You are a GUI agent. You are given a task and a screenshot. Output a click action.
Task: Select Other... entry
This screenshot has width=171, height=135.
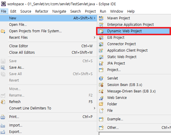134,128
